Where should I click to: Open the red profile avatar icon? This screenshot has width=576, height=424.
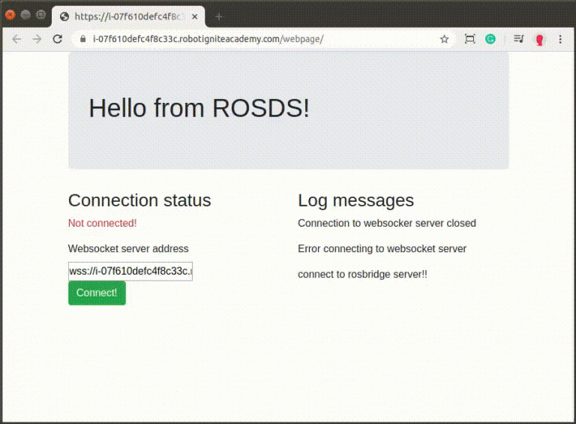coord(539,39)
